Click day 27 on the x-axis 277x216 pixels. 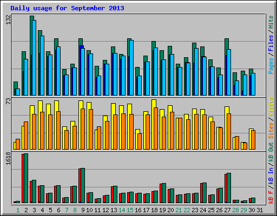pyautogui.click(x=227, y=210)
